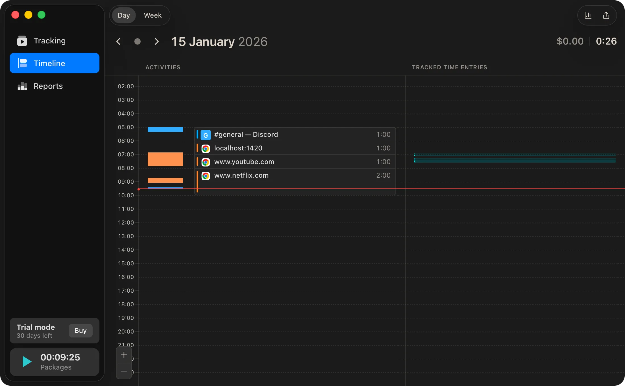
Task: Click the teal tracked time entry bar
Action: tap(515, 160)
